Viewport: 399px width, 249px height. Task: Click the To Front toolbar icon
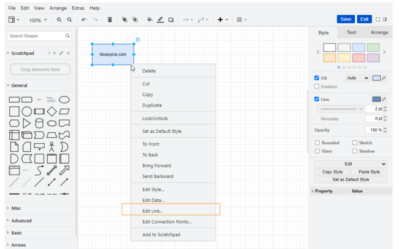[x=125, y=20]
